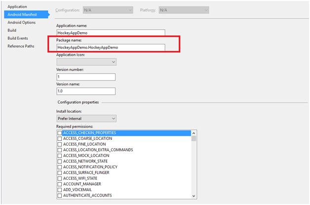Image resolution: width=310 pixels, height=205 pixels.
Task: Tick the ACCESS_NETWORK_STATE checkbox
Action: coord(60,161)
